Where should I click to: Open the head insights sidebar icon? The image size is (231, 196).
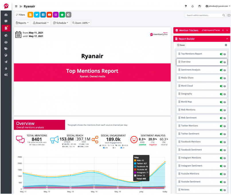[6, 55]
